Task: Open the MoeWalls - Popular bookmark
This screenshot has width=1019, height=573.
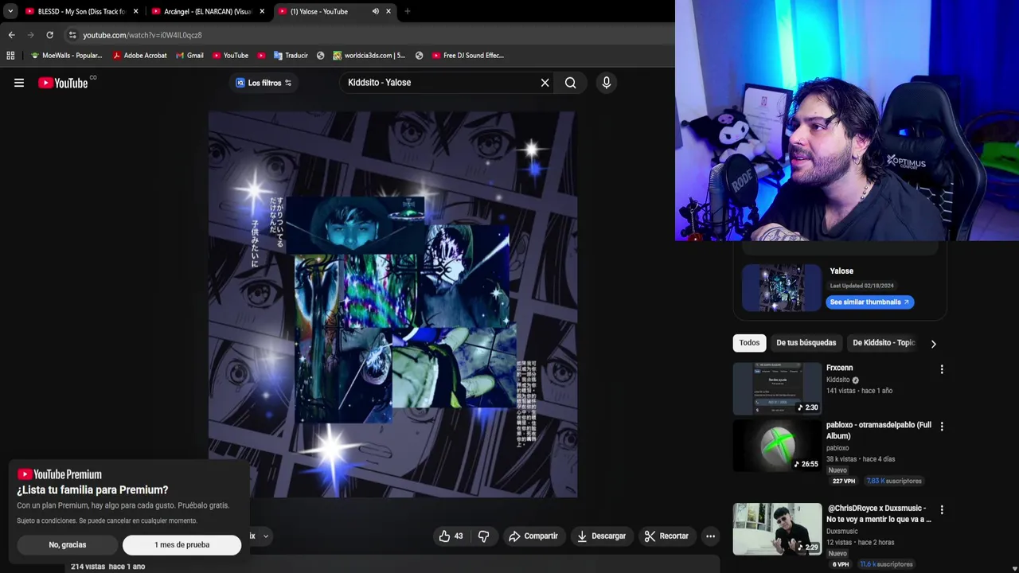Action: coord(66,56)
